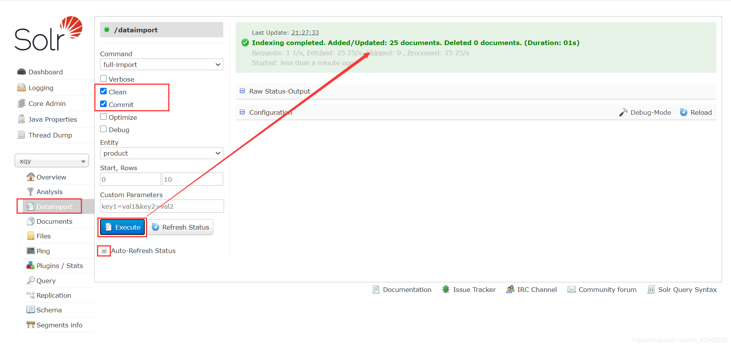Click the Issue Tracker bug icon
Image resolution: width=731 pixels, height=347 pixels.
coord(446,289)
